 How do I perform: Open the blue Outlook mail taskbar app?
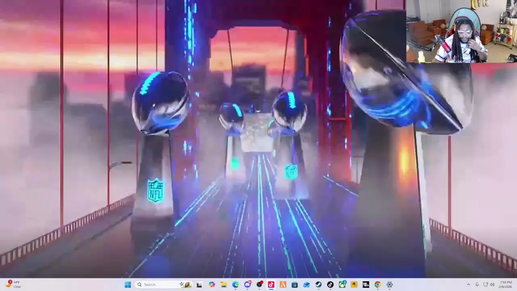307,285
